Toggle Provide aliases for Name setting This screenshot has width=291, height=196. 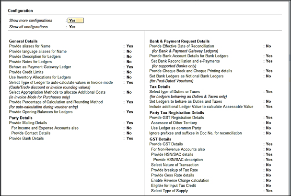130,46
